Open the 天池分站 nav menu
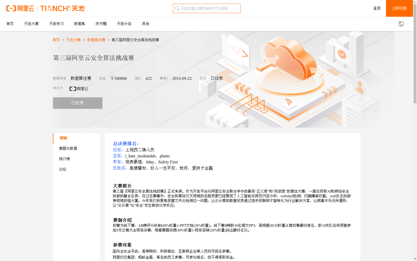 (124, 24)
